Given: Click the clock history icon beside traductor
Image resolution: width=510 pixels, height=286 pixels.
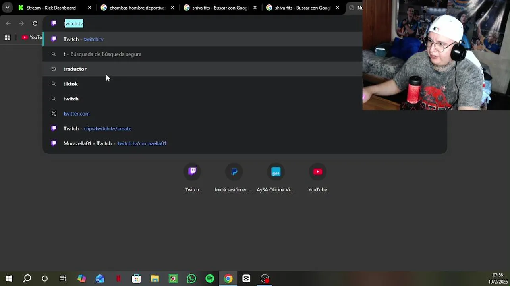Looking at the screenshot, I should coord(54,69).
